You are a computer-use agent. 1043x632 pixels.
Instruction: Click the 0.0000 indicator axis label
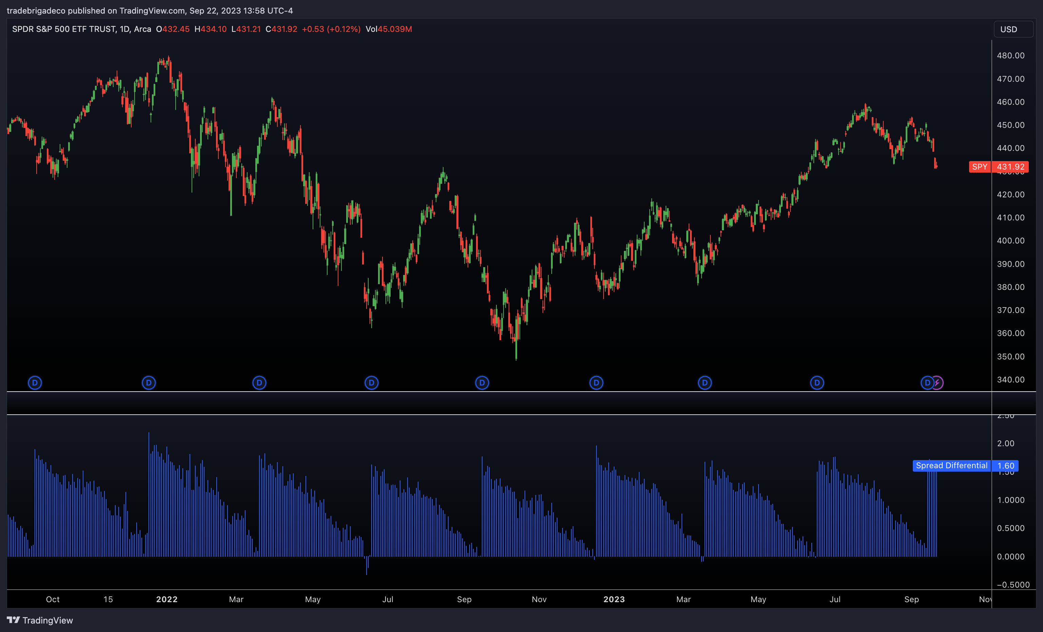1010,556
